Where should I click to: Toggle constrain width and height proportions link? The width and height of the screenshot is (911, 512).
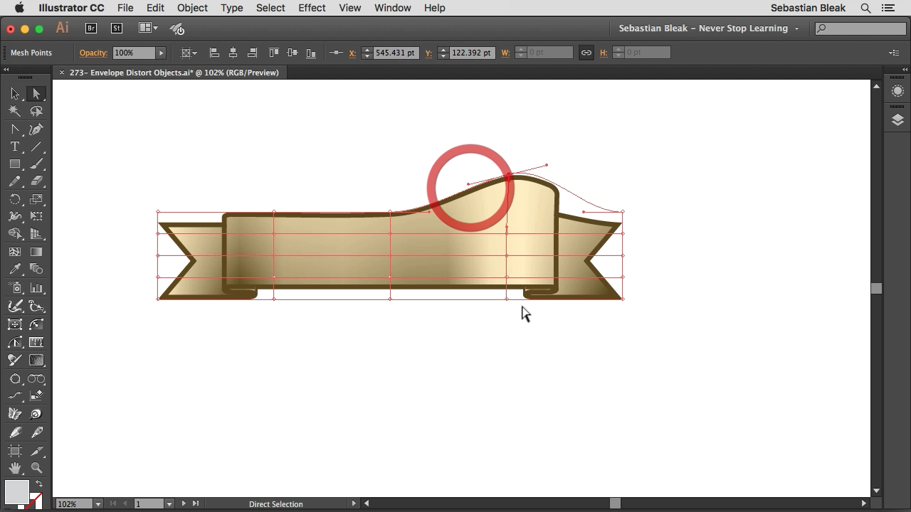tap(586, 53)
